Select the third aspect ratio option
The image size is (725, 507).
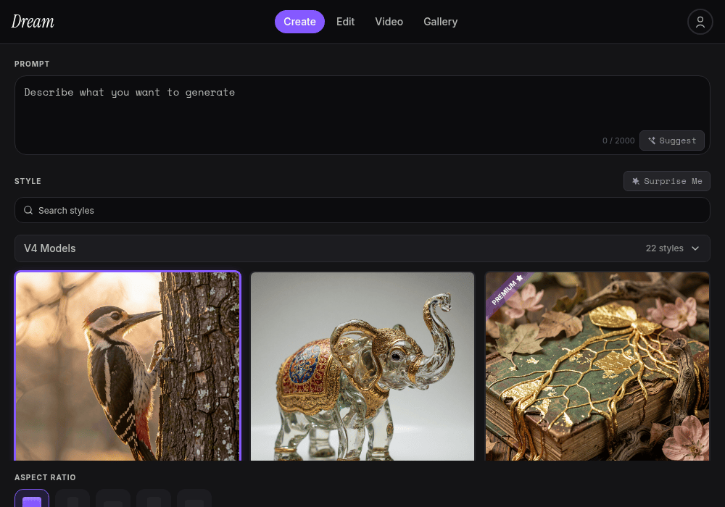click(113, 498)
